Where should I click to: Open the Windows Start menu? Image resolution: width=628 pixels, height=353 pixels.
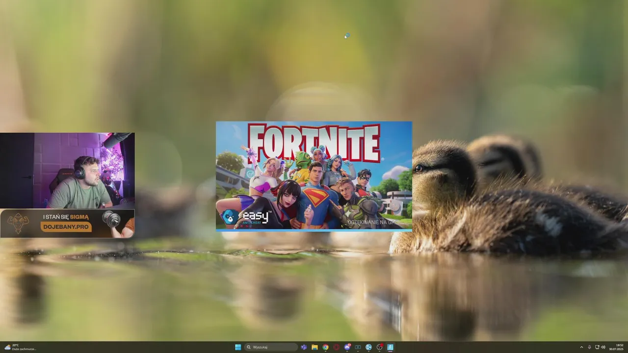tap(238, 347)
